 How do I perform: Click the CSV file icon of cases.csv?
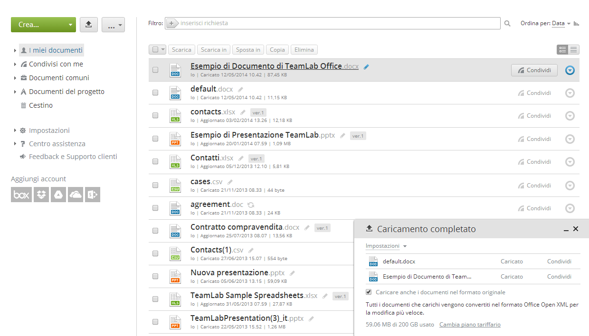click(175, 185)
